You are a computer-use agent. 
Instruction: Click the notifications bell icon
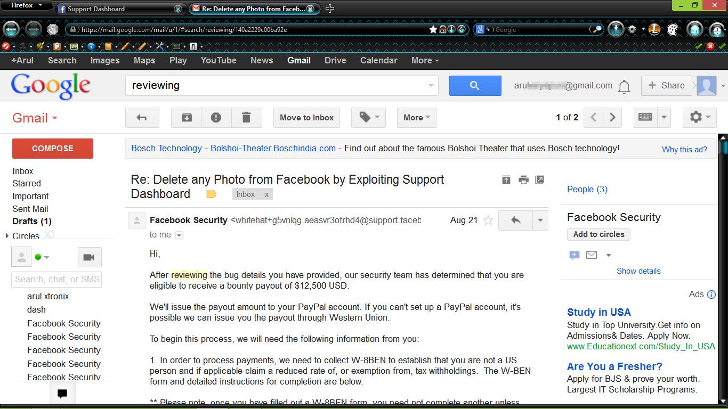[x=624, y=87]
